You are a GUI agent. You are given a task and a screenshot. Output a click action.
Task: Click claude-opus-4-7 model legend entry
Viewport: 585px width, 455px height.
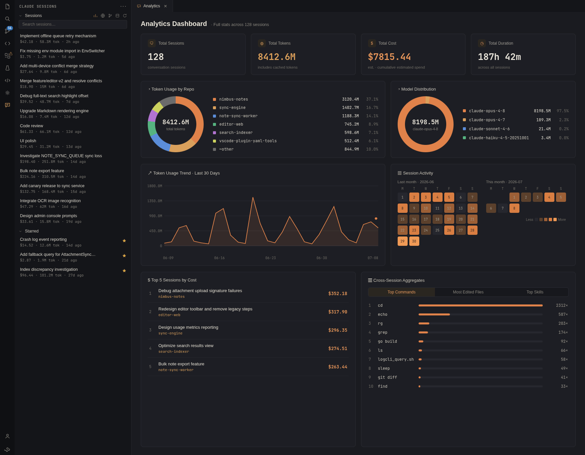tap(515, 120)
